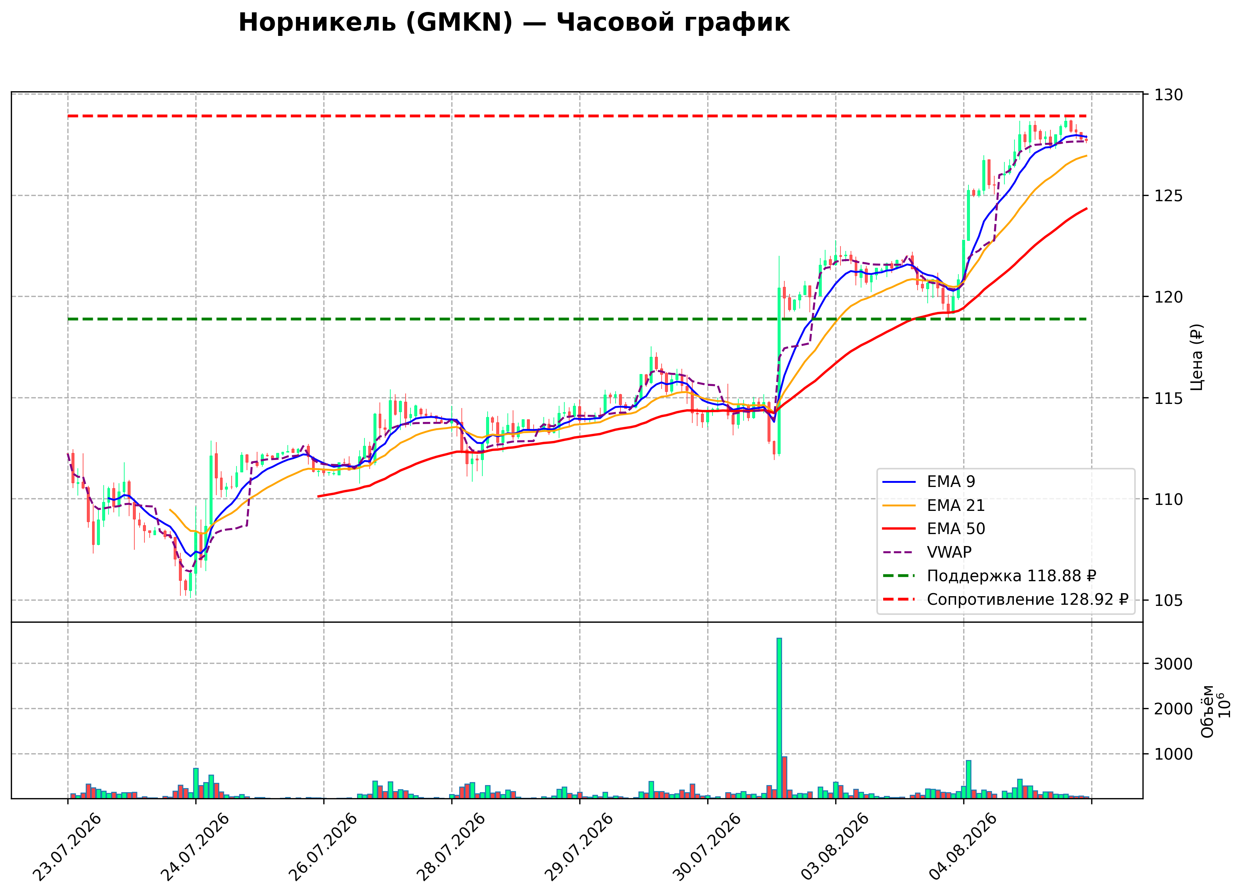The image size is (1245, 895).
Task: Click the date label 24.07.2026
Action: (195, 848)
